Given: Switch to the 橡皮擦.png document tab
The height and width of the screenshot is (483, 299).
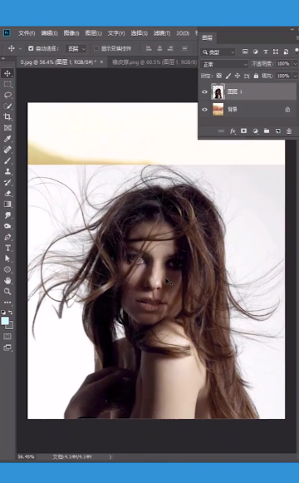Looking at the screenshot, I should (x=154, y=62).
